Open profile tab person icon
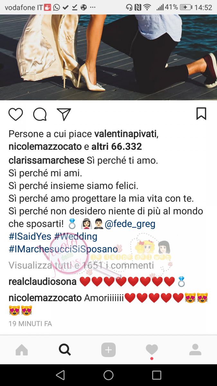 195,350
